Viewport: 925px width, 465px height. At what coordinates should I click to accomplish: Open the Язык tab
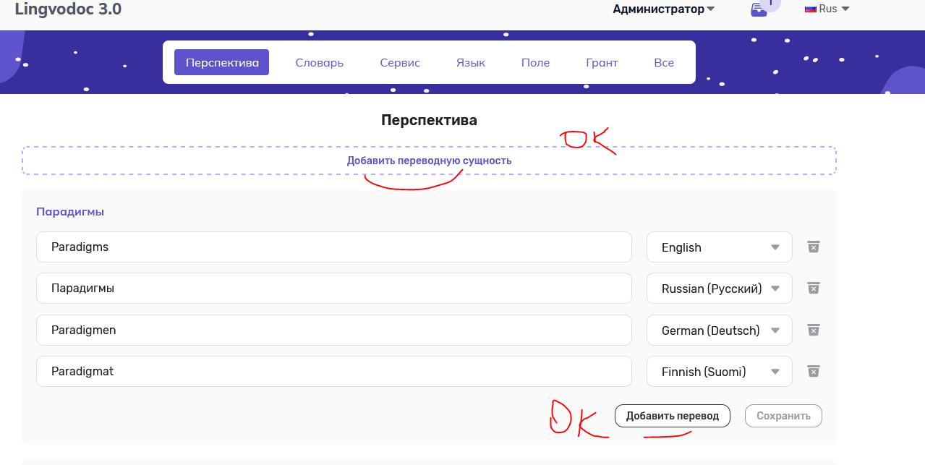pos(470,62)
